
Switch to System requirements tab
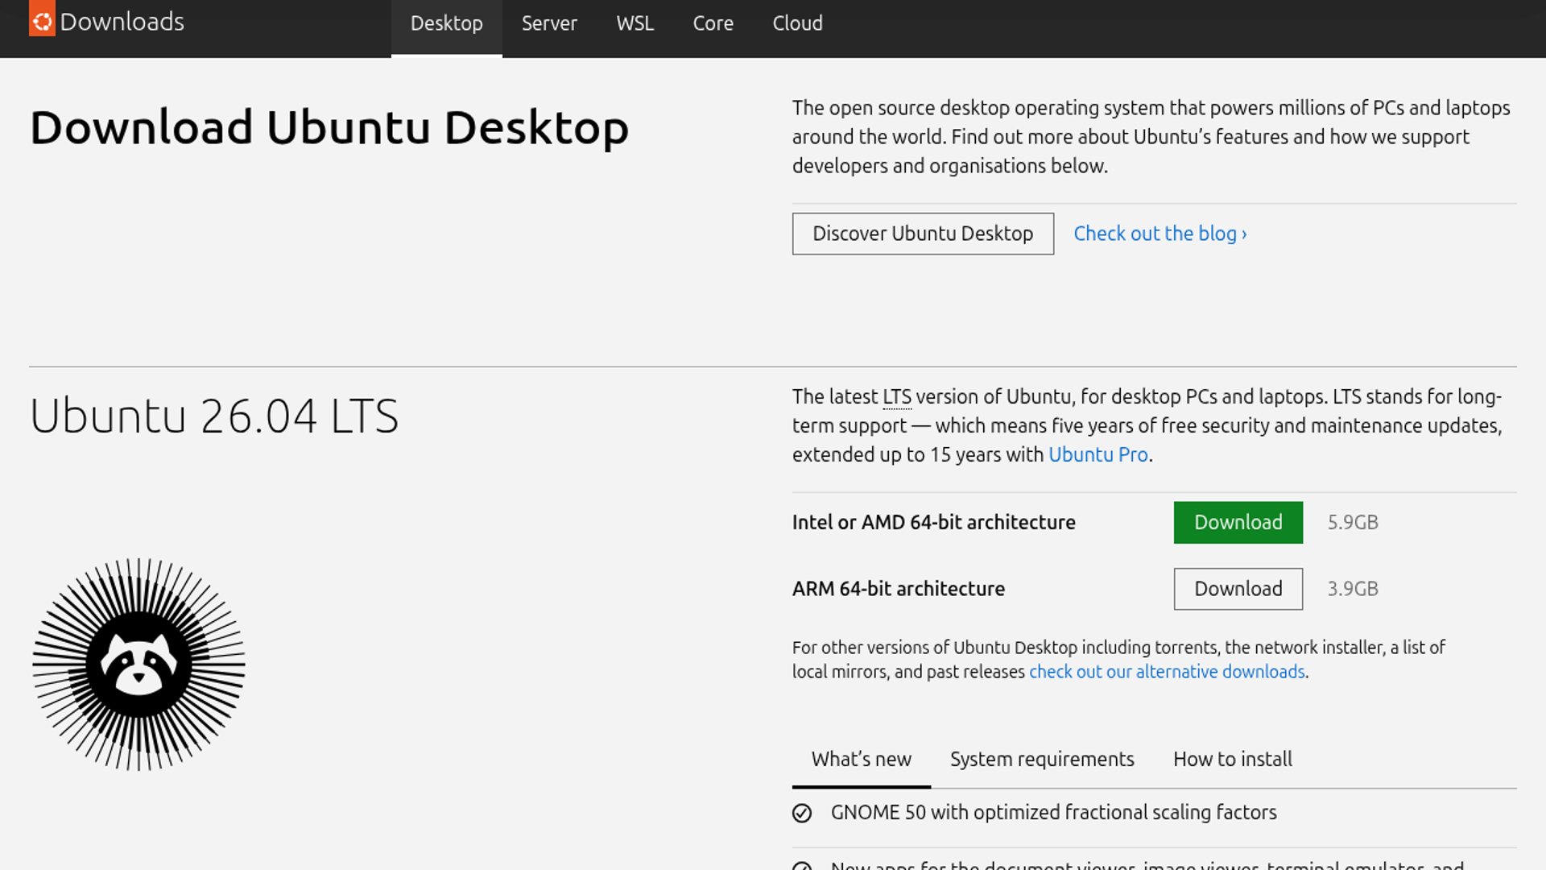point(1041,759)
